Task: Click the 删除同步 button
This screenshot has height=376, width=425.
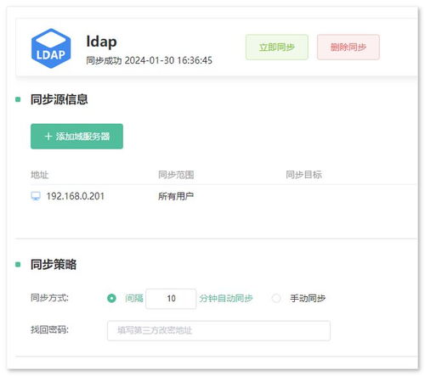Action: (x=348, y=47)
